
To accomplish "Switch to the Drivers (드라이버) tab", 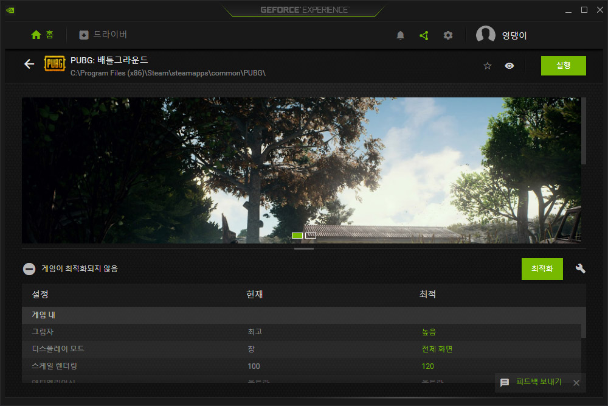I will coord(103,35).
